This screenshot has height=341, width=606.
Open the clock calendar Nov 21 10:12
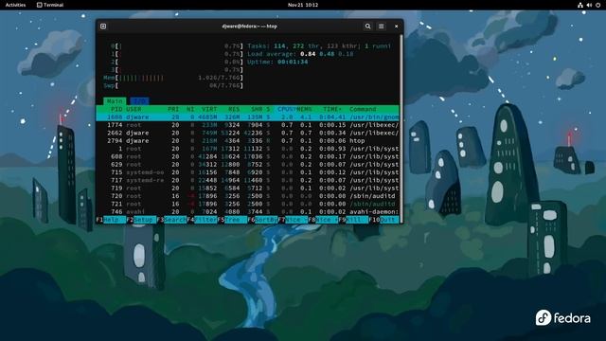[x=303, y=5]
